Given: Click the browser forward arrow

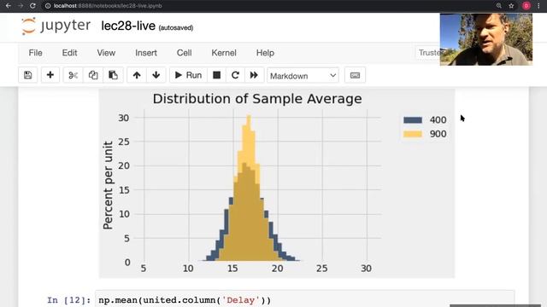Looking at the screenshot, I should pyautogui.click(x=21, y=6).
